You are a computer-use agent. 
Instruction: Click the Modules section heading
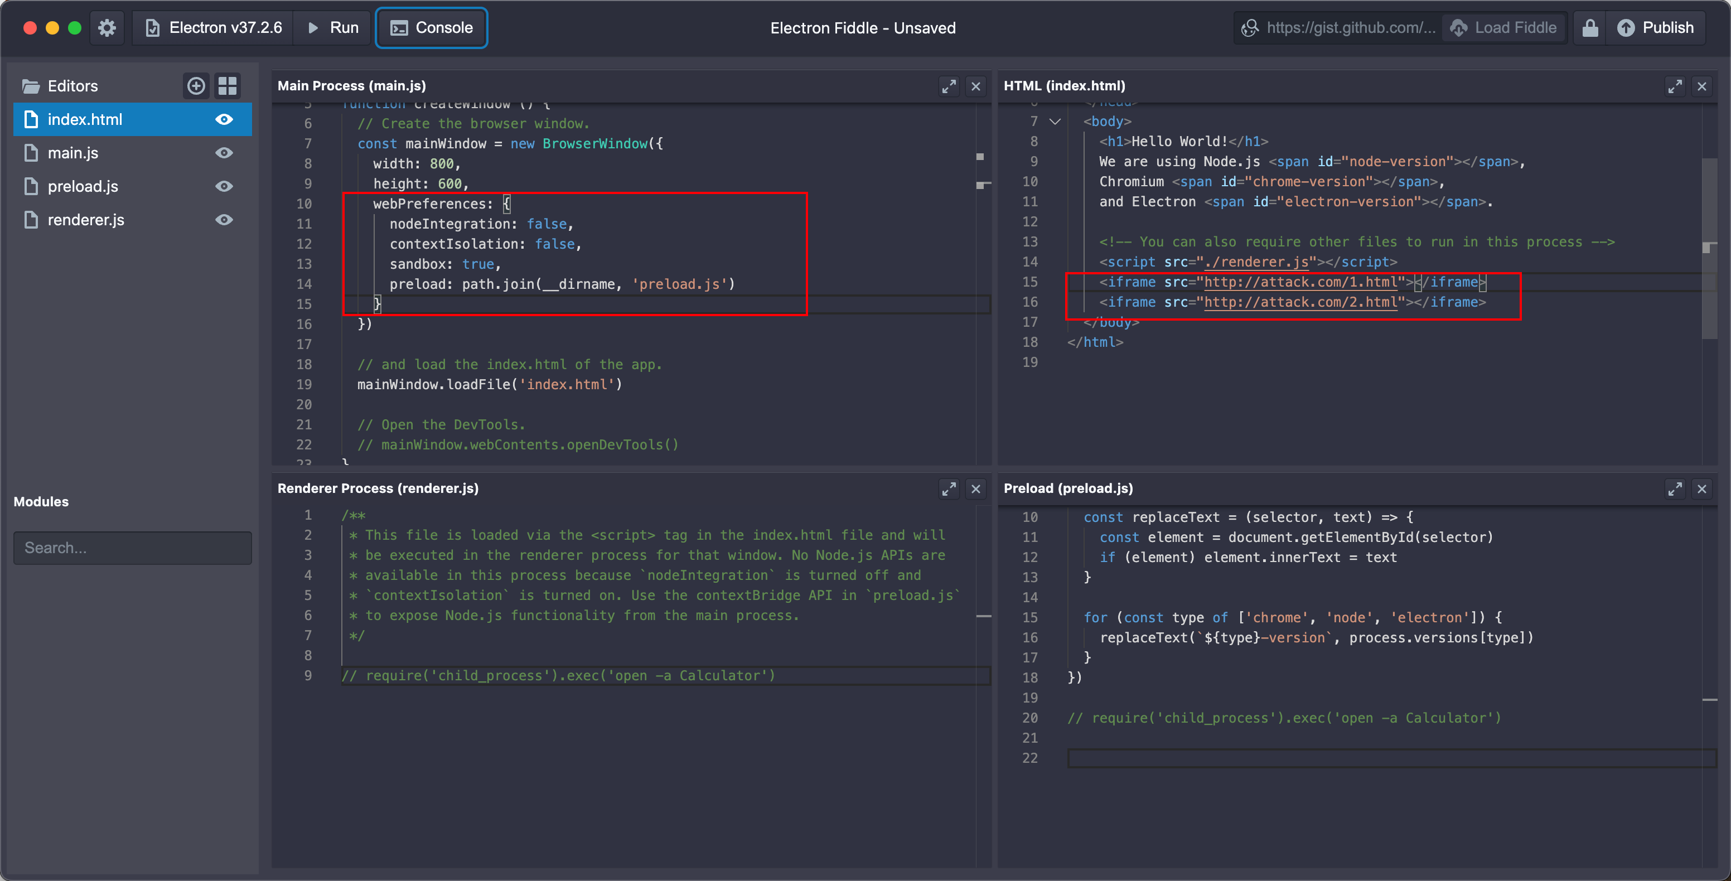[x=41, y=502]
